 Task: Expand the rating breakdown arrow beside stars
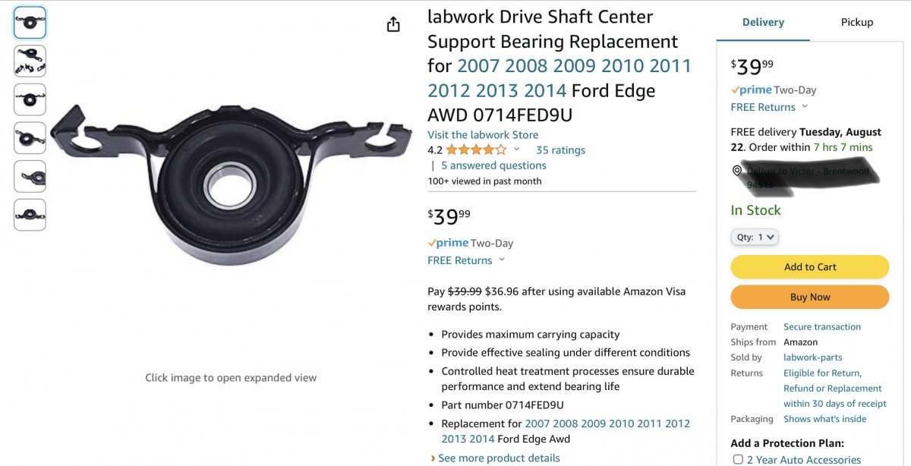tap(517, 150)
